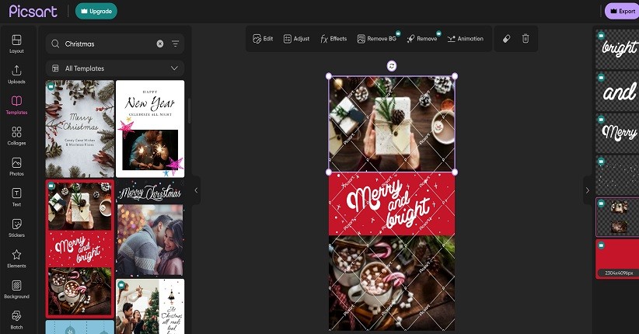Click the Upgrade button

tap(96, 11)
